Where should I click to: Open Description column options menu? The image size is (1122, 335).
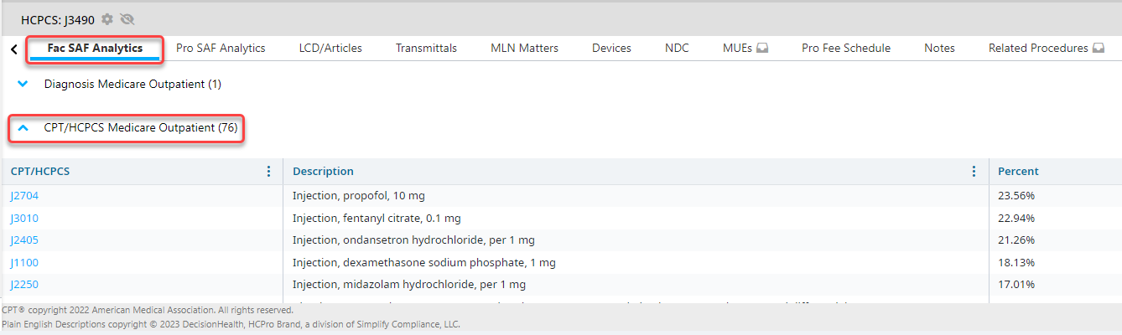(974, 172)
